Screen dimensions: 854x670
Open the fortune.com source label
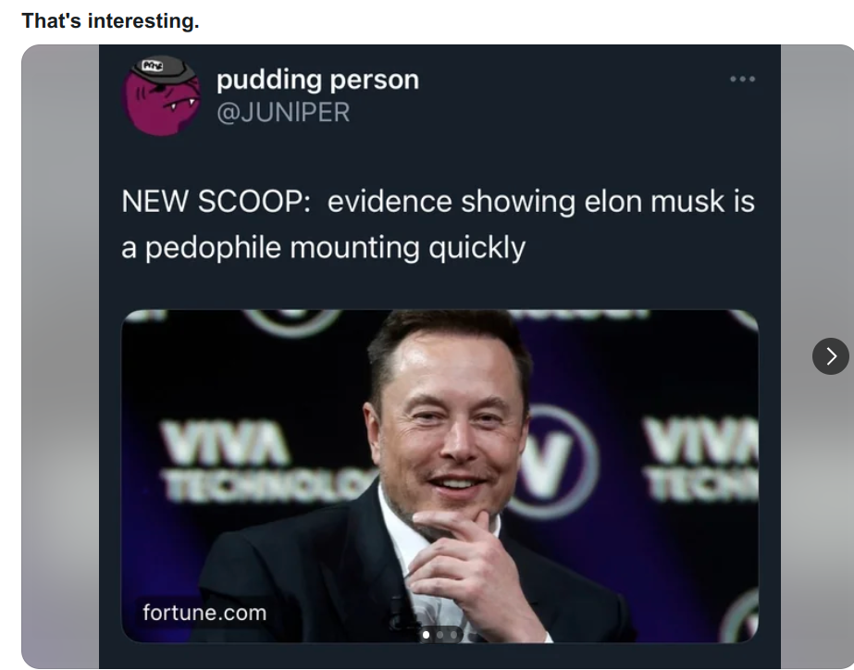pos(204,613)
